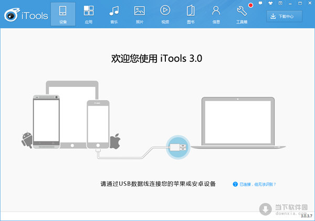
Task: Close the iTools window
Action: pos(310,3)
